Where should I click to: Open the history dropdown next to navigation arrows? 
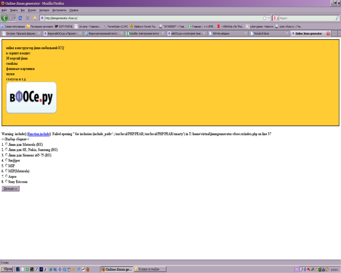(x=14, y=18)
